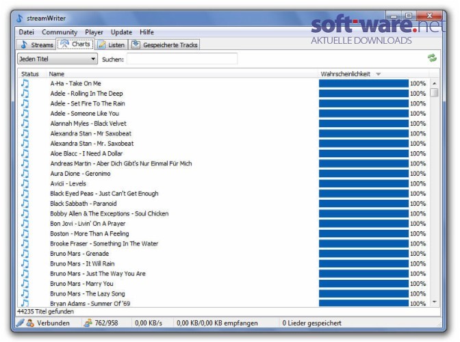Click the 0 Lieder gespeichert status entry
460x342 pixels.
tap(311, 323)
